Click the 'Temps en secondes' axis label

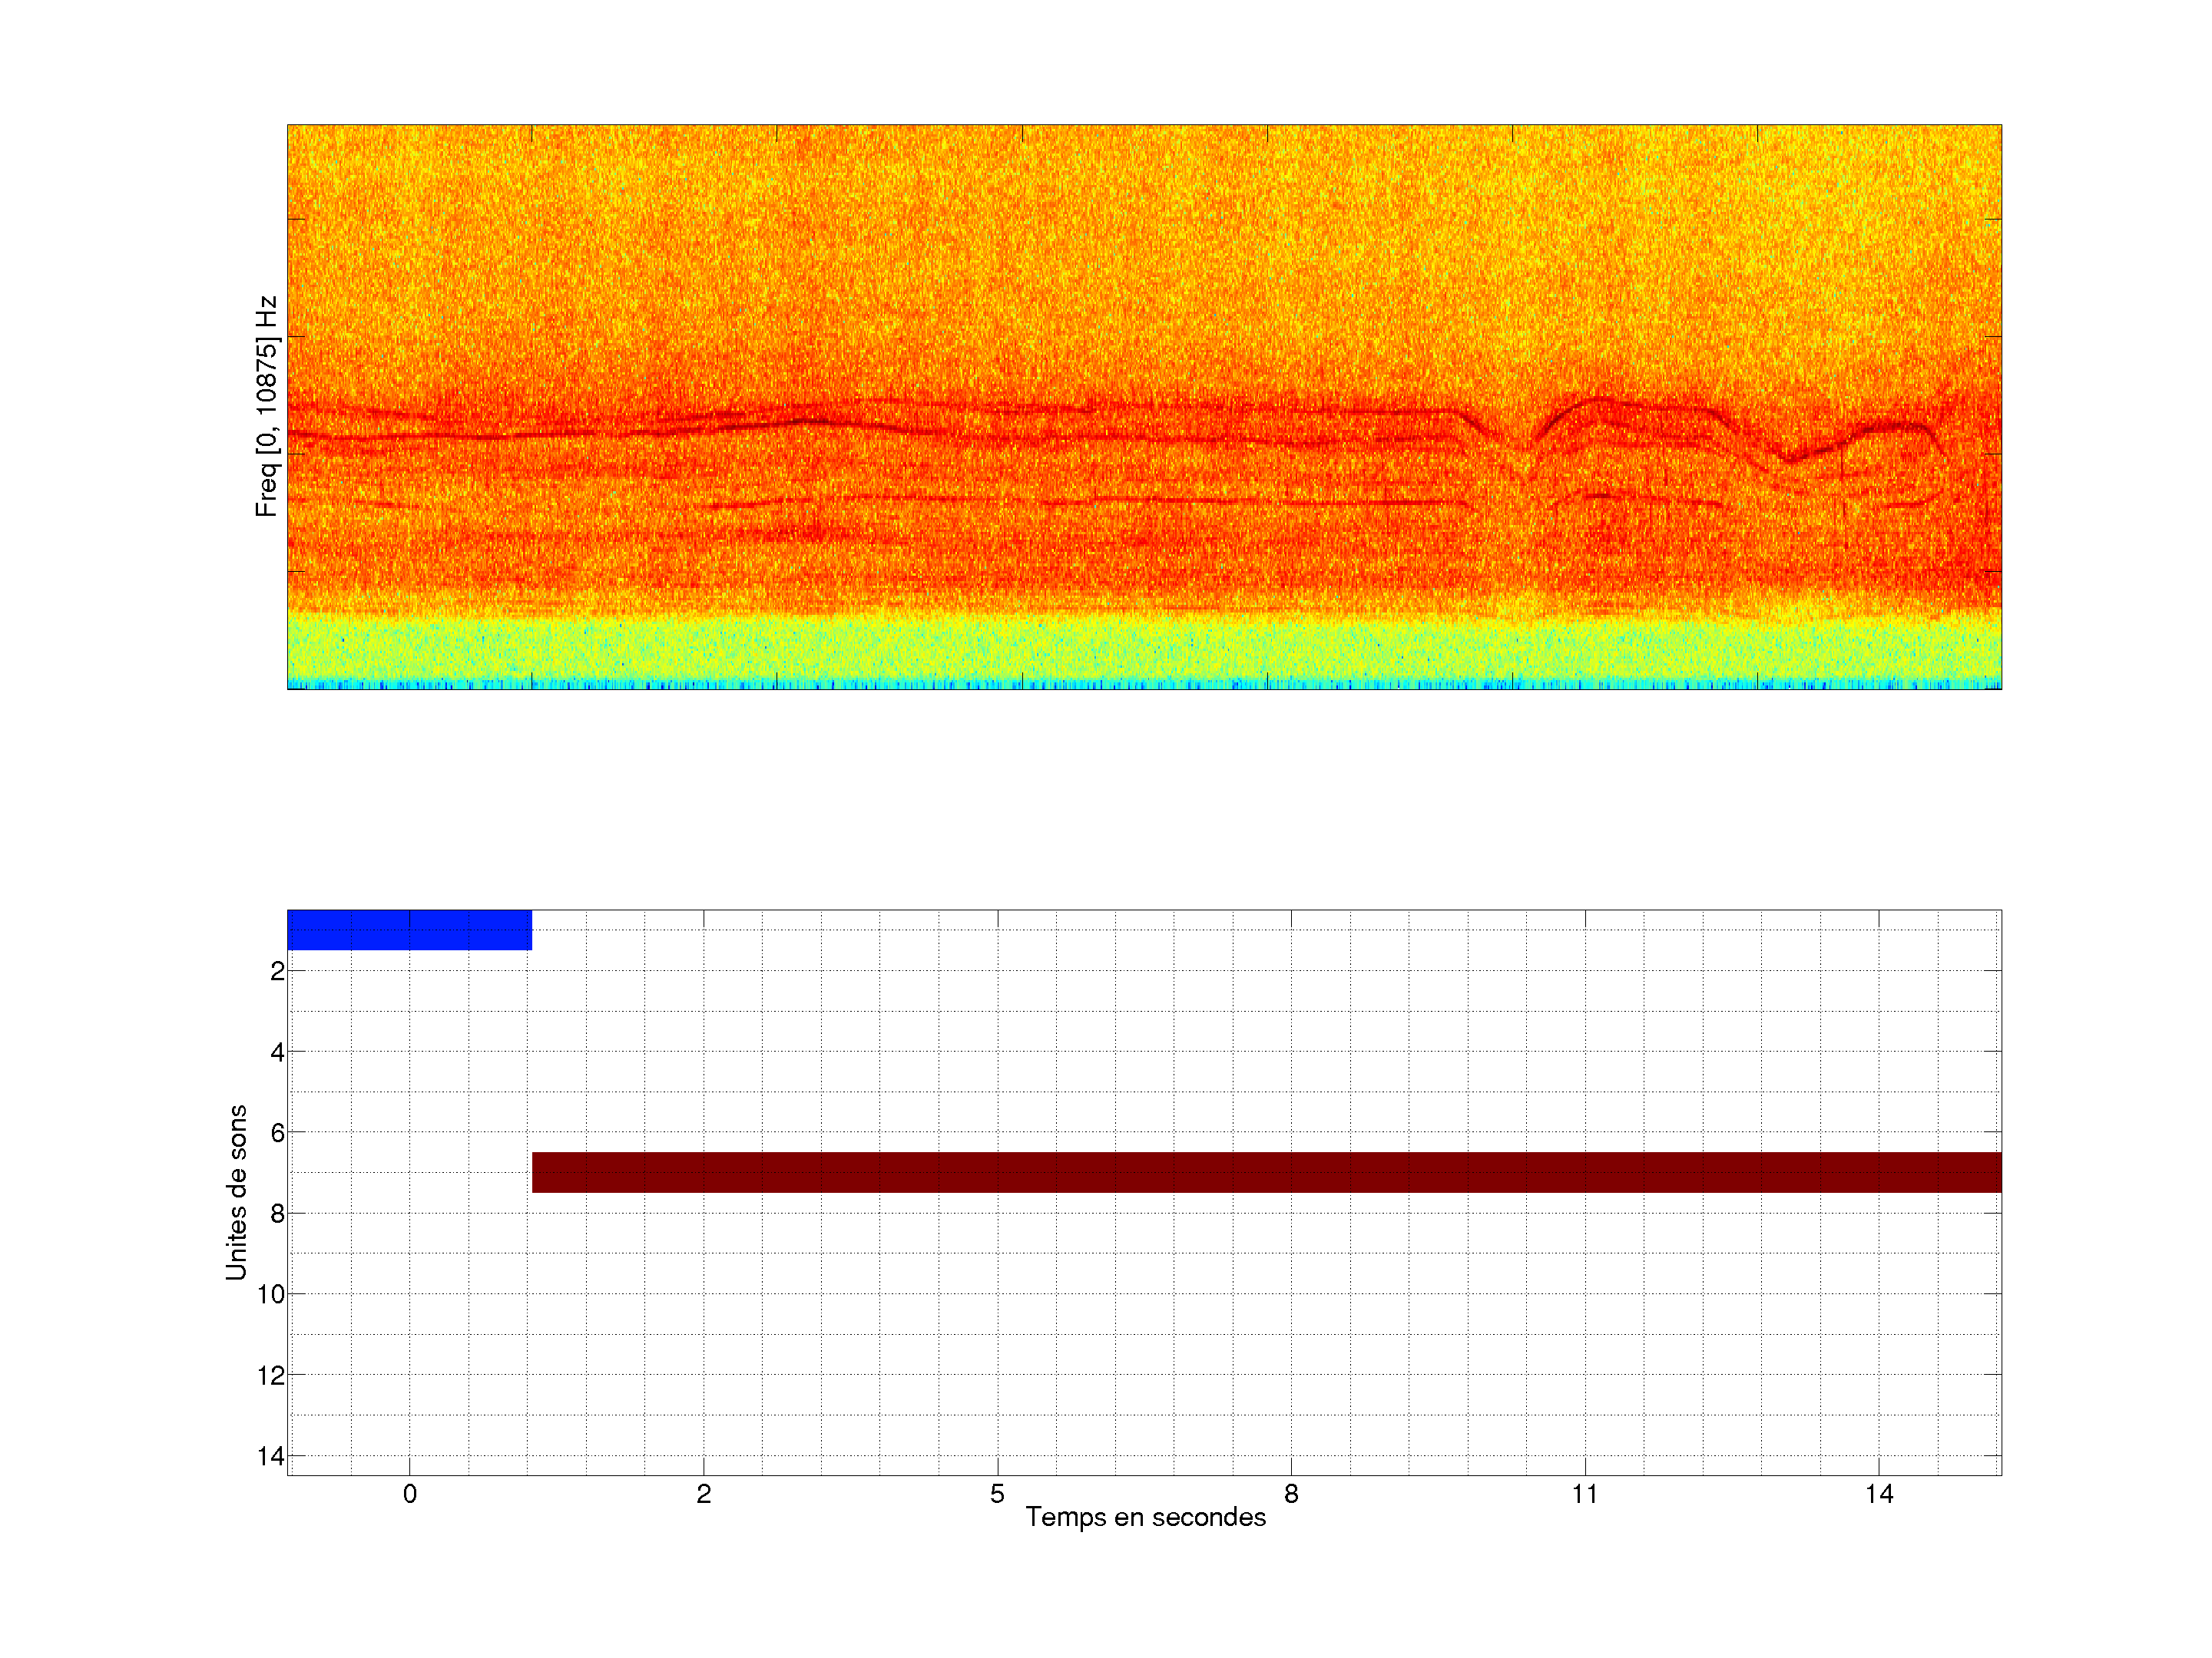click(x=1145, y=1517)
